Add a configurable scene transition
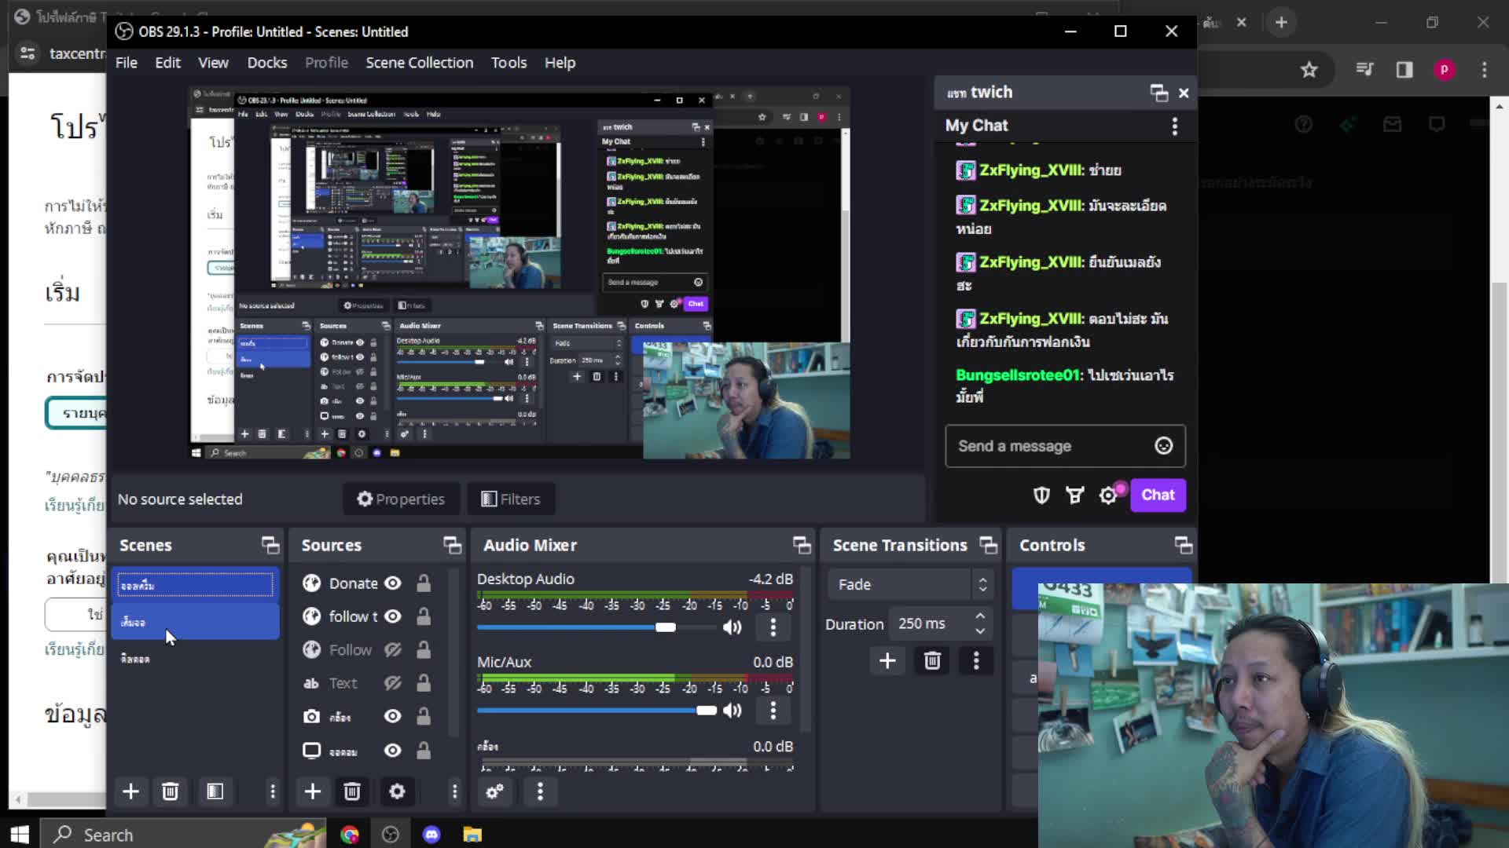 point(887,661)
